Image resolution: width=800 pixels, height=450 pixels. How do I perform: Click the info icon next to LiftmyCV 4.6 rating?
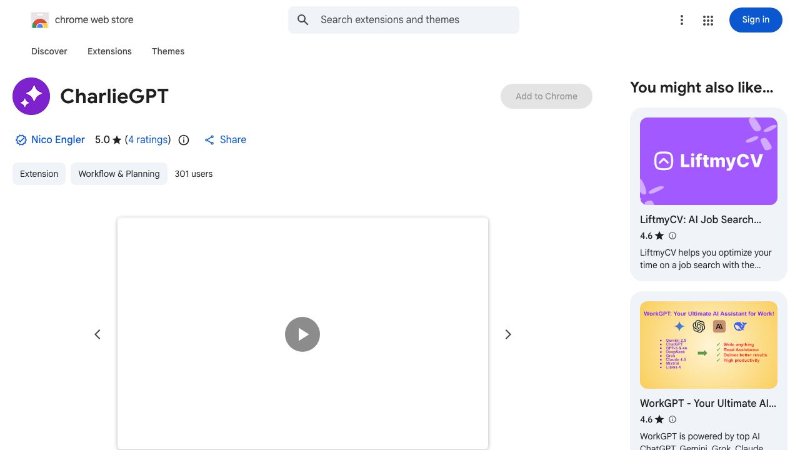coord(672,236)
